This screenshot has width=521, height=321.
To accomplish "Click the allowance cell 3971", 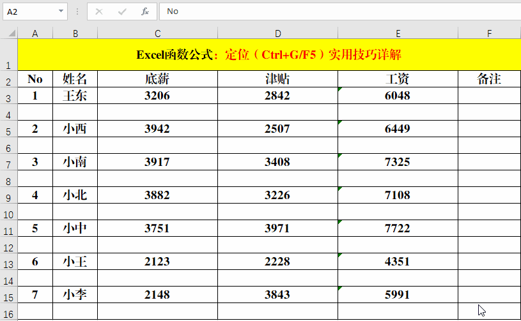I will point(278,228).
